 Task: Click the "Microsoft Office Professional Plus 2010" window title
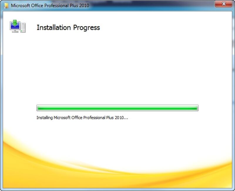(50, 5)
